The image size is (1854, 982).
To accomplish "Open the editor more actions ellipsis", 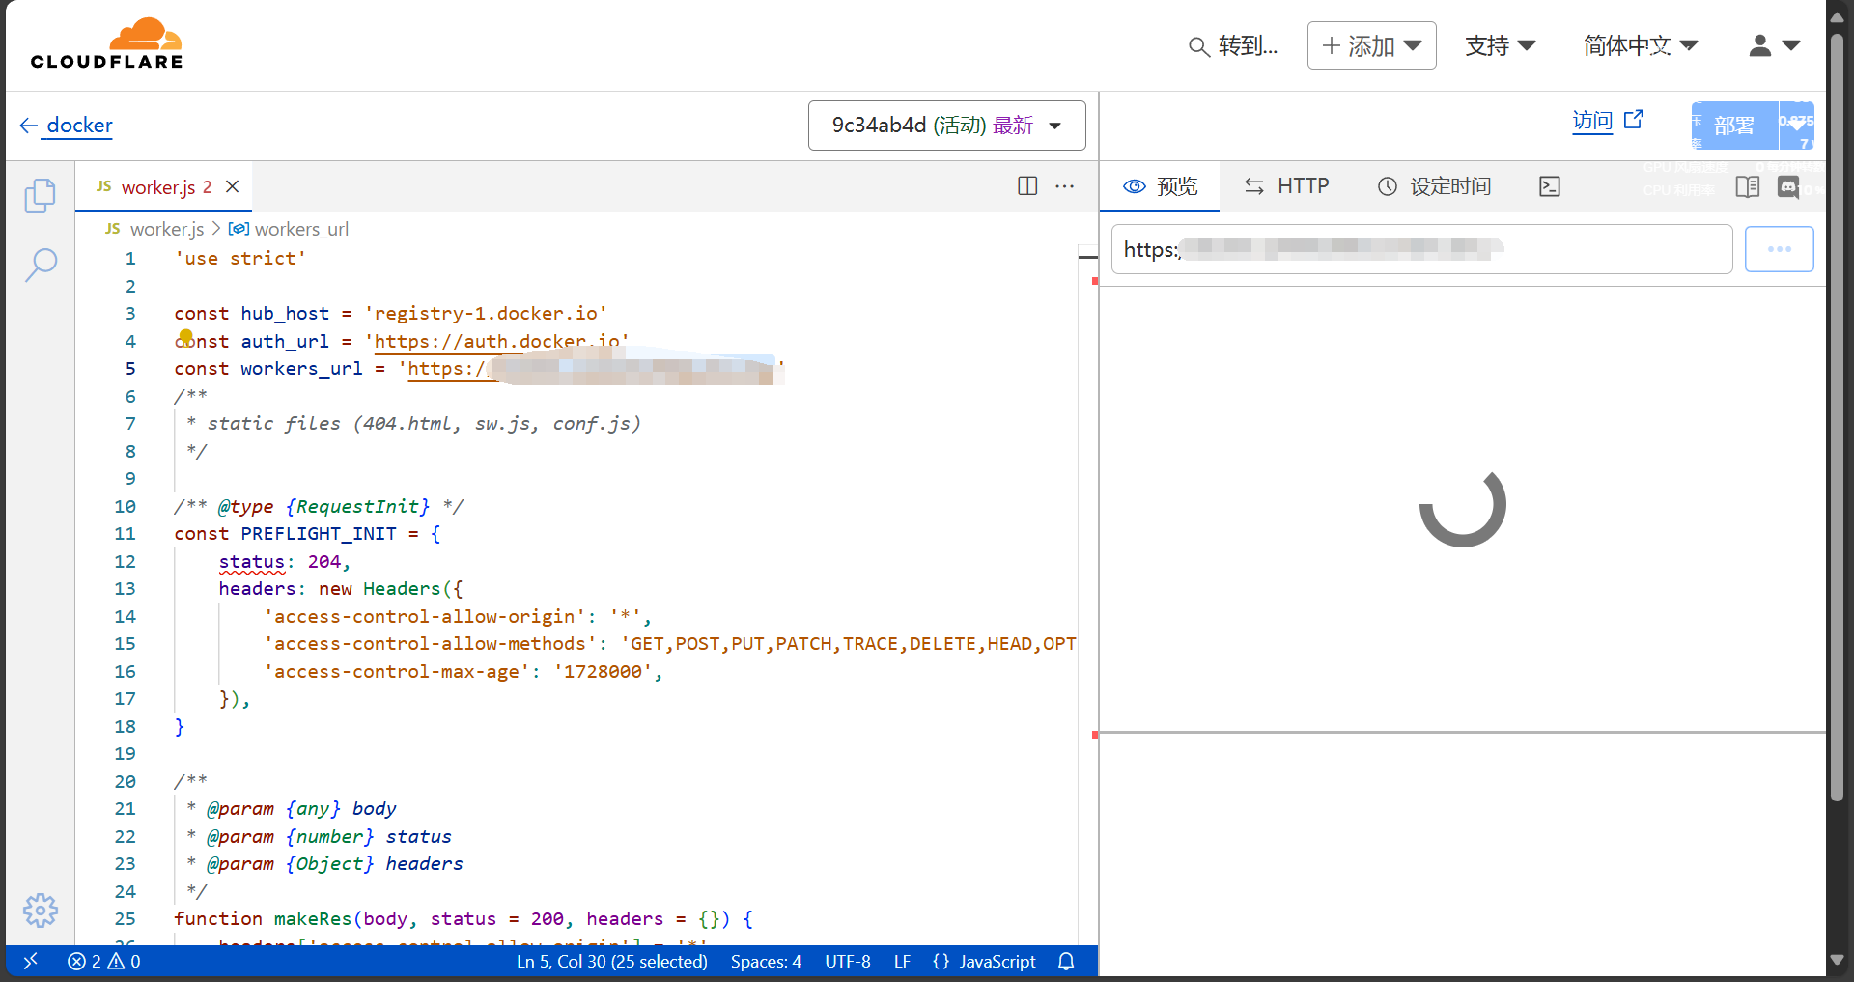I will coord(1064,186).
